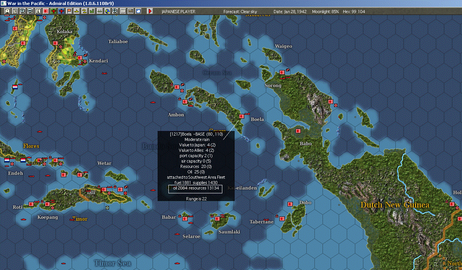The image size is (462, 270).
Task: Click the 'Waigeo' map label
Action: pyautogui.click(x=284, y=46)
